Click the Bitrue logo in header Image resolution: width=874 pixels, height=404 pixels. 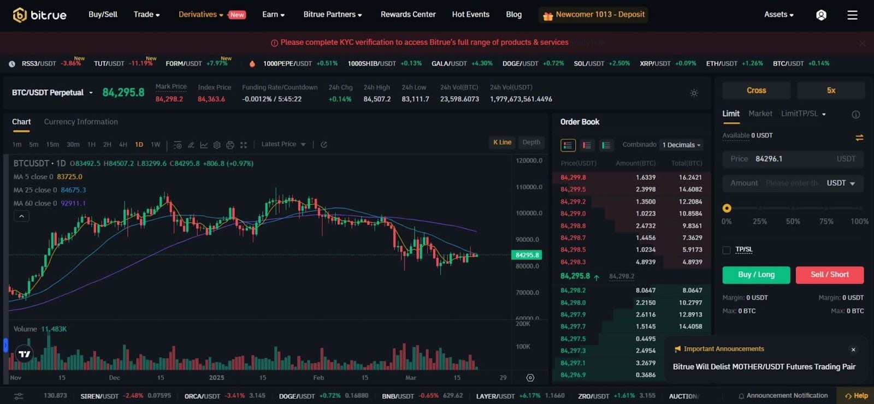[x=39, y=15]
